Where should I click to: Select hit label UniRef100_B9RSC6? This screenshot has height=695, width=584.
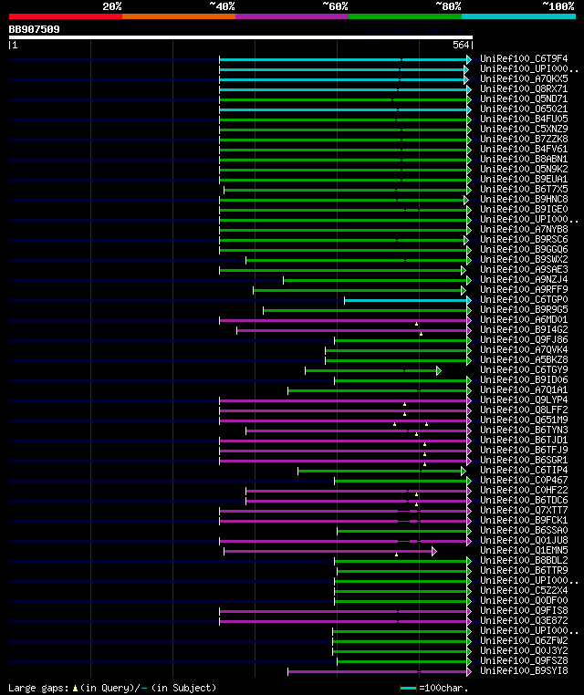pos(524,239)
